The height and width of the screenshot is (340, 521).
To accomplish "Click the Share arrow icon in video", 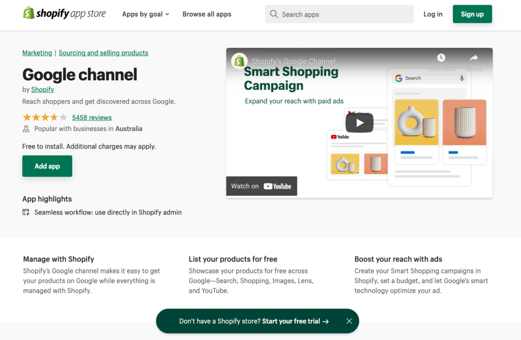I will (x=474, y=58).
